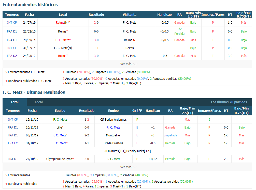Click F. C. Metz in the Lille match row
Viewport: 256px width, 190px height.
113,128
